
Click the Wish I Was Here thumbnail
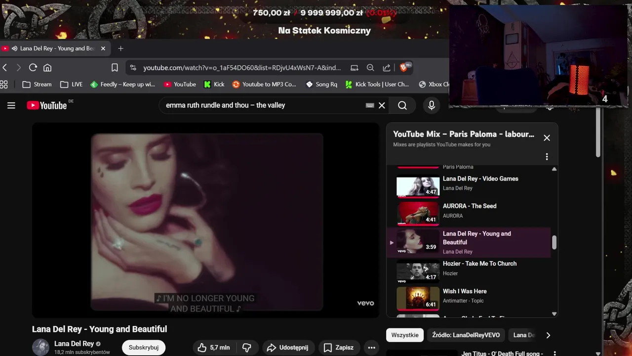click(418, 299)
